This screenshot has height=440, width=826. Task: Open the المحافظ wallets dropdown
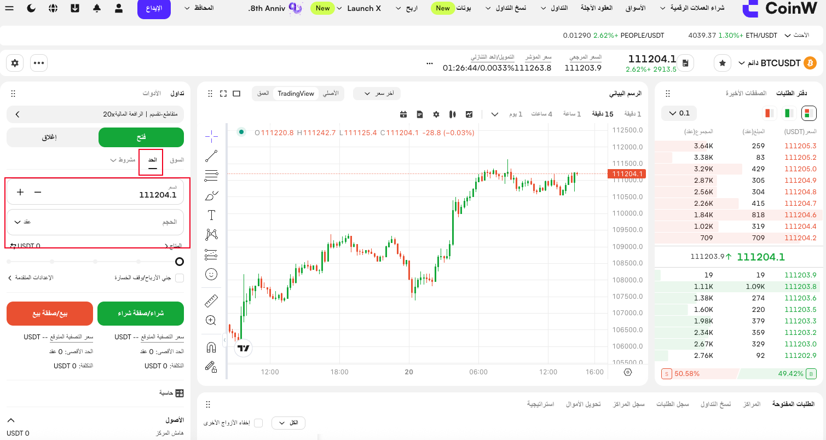coord(200,8)
